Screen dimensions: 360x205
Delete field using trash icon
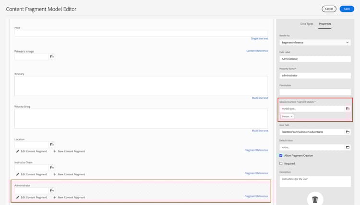coord(315,199)
